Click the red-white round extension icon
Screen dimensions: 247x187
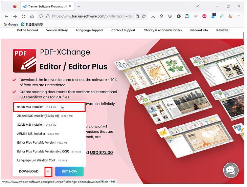(196, 16)
